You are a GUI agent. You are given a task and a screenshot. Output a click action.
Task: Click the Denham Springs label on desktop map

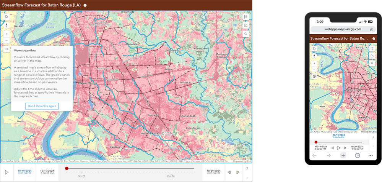[222, 55]
